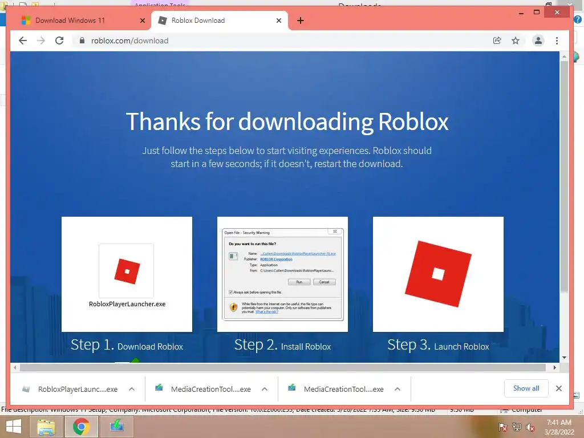
Task: Click the scroll down arrow of page
Action: tap(564, 358)
